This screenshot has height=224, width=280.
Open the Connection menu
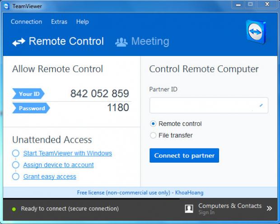(x=27, y=22)
